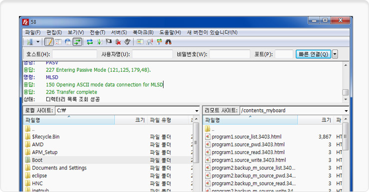Viewport: 369px width, 192px height.
Task: Click message log scroll up arrow
Action: click(345, 65)
